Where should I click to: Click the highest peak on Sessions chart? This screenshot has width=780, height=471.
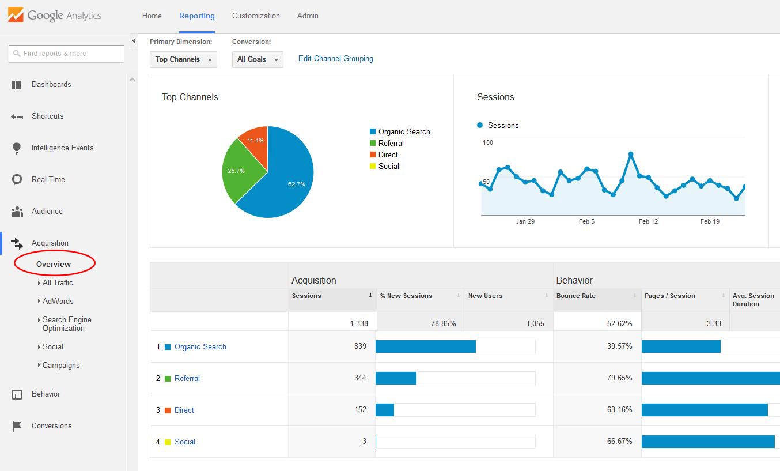coord(631,154)
